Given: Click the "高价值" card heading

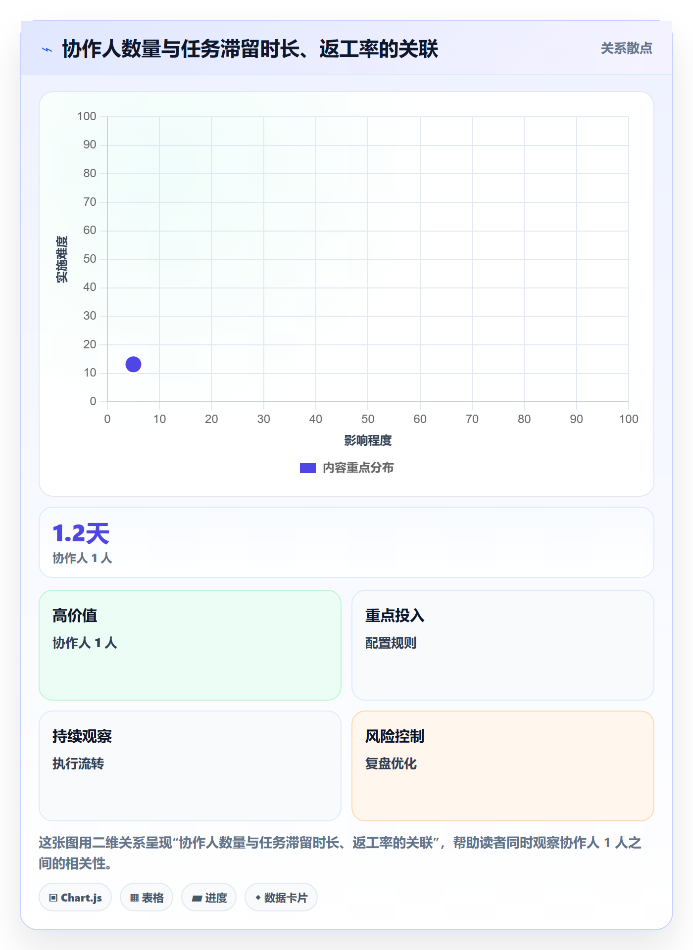Looking at the screenshot, I should (x=75, y=616).
